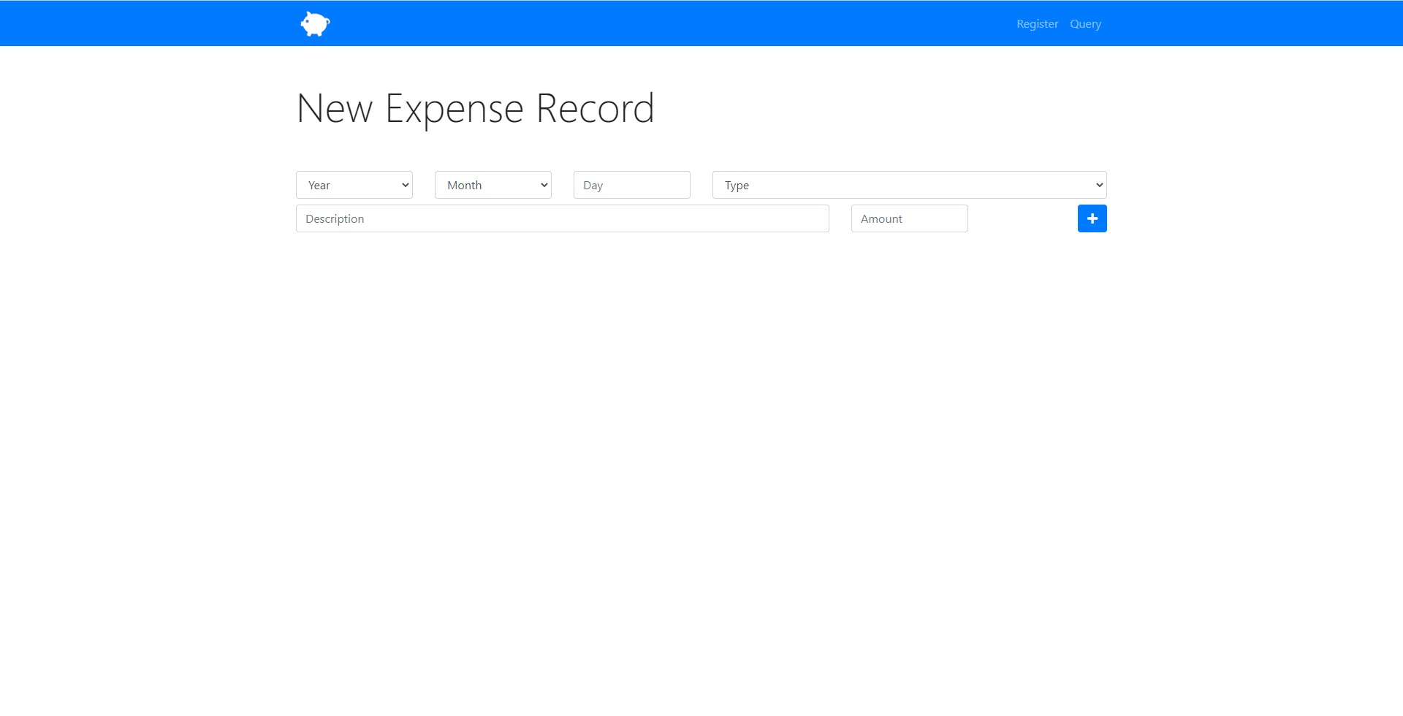
Task: Open the Year dropdown
Action: [354, 185]
